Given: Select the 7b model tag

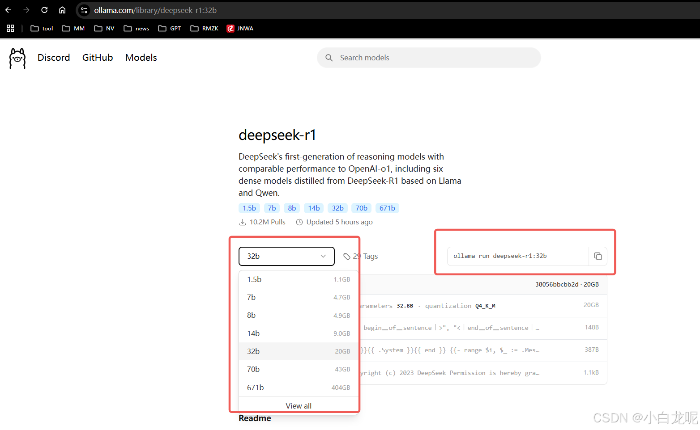Looking at the screenshot, I should pos(272,208).
